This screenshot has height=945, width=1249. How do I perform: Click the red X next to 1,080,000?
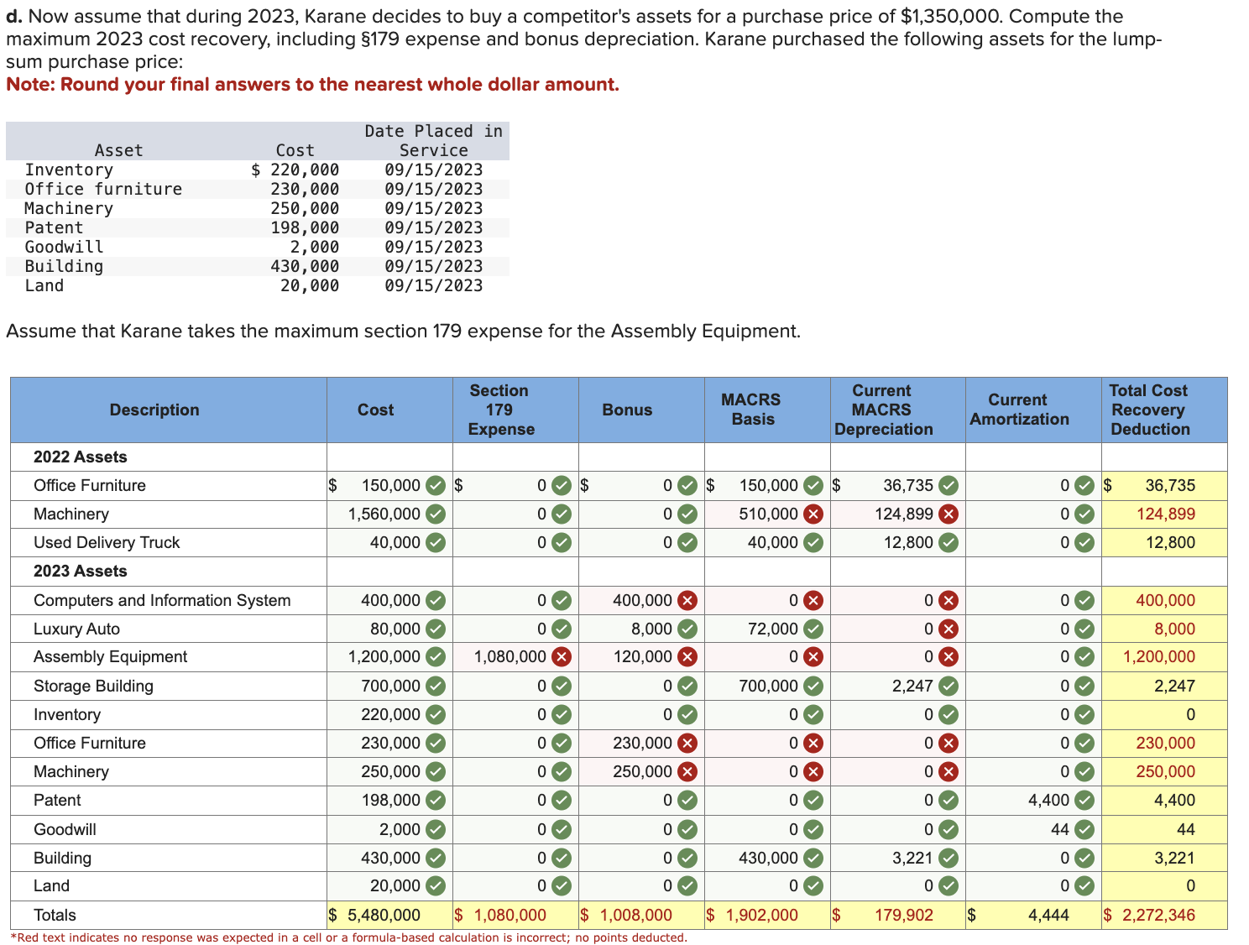pyautogui.click(x=561, y=656)
